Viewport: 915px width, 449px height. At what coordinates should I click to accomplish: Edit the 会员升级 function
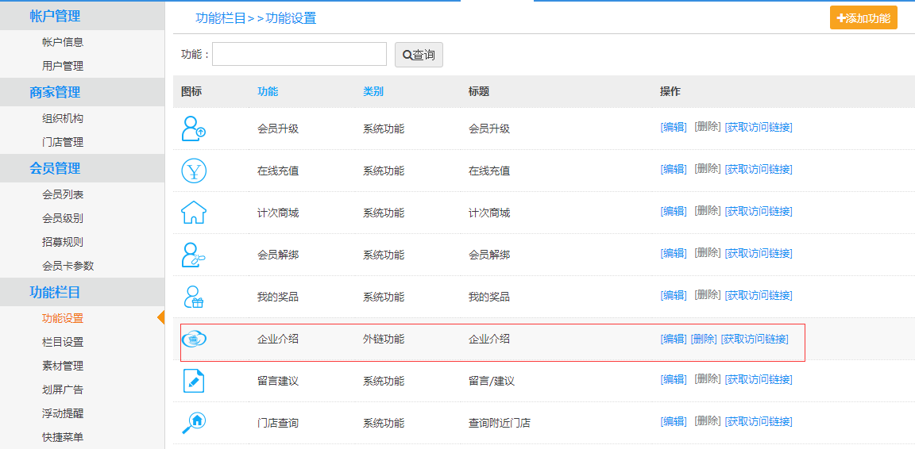[x=674, y=127]
